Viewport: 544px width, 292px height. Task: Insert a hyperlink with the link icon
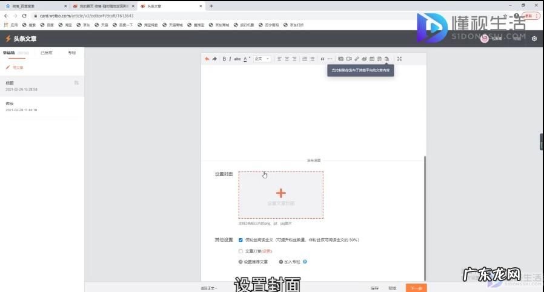(357, 59)
